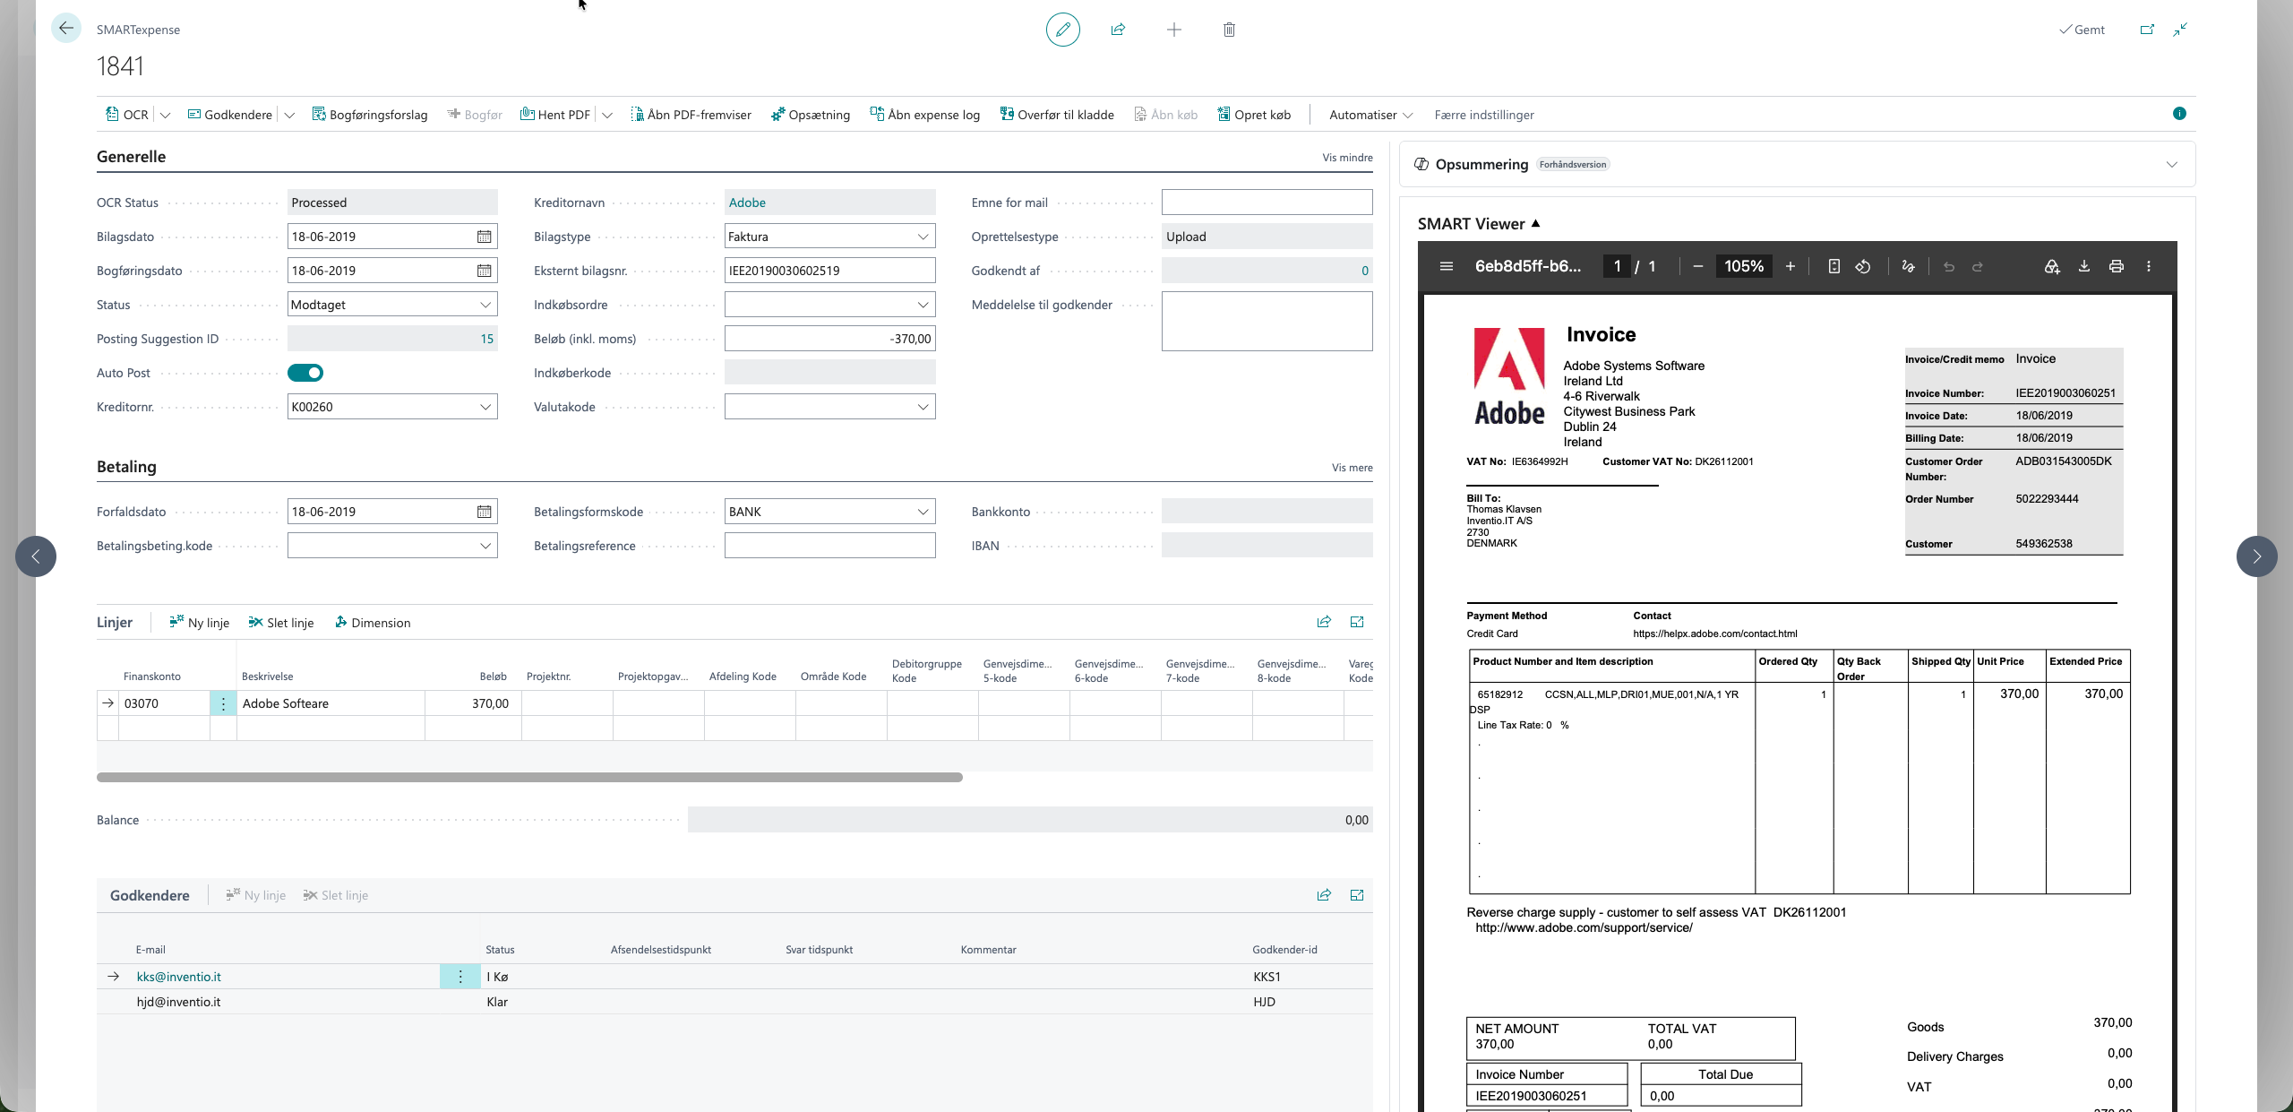Open the PDF viewer sidebar menu icon
The width and height of the screenshot is (2293, 1112).
(x=1446, y=266)
